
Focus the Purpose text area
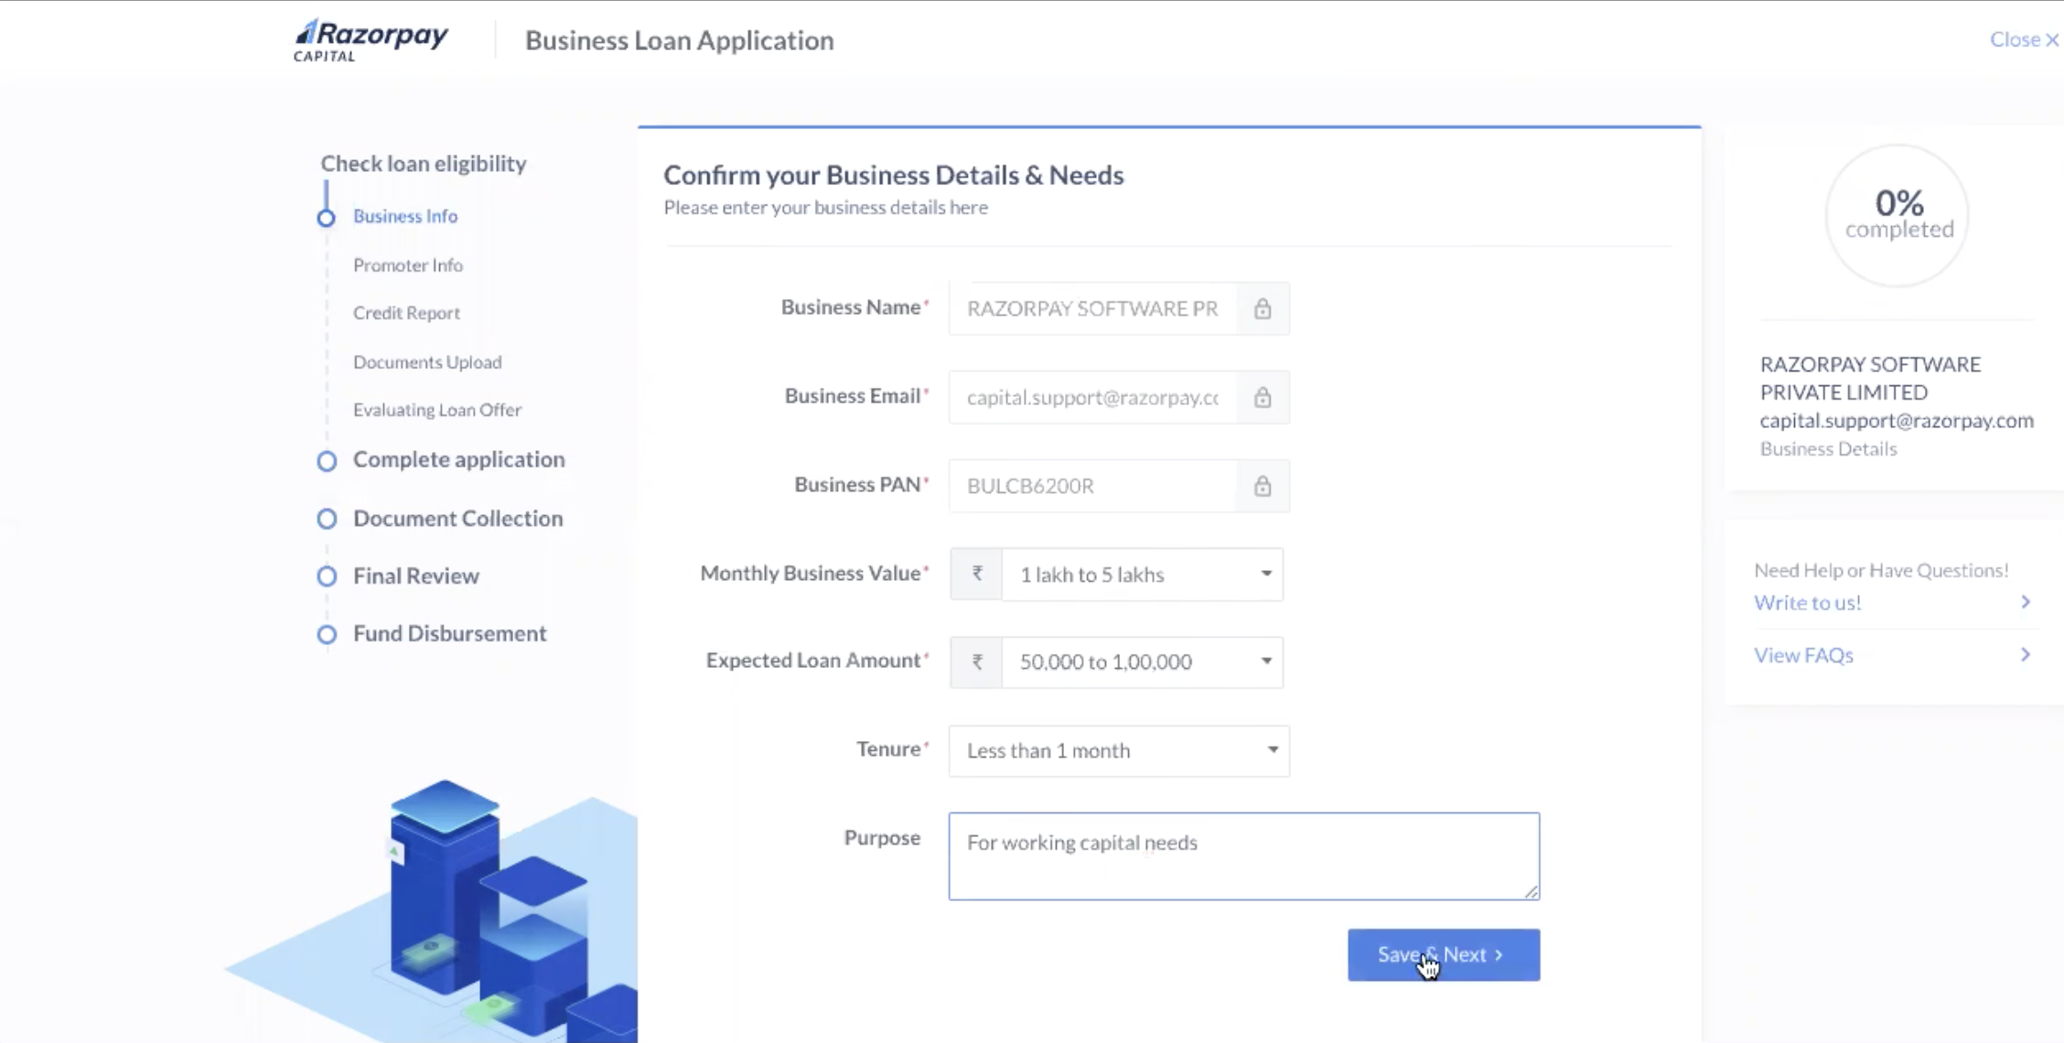(x=1244, y=856)
